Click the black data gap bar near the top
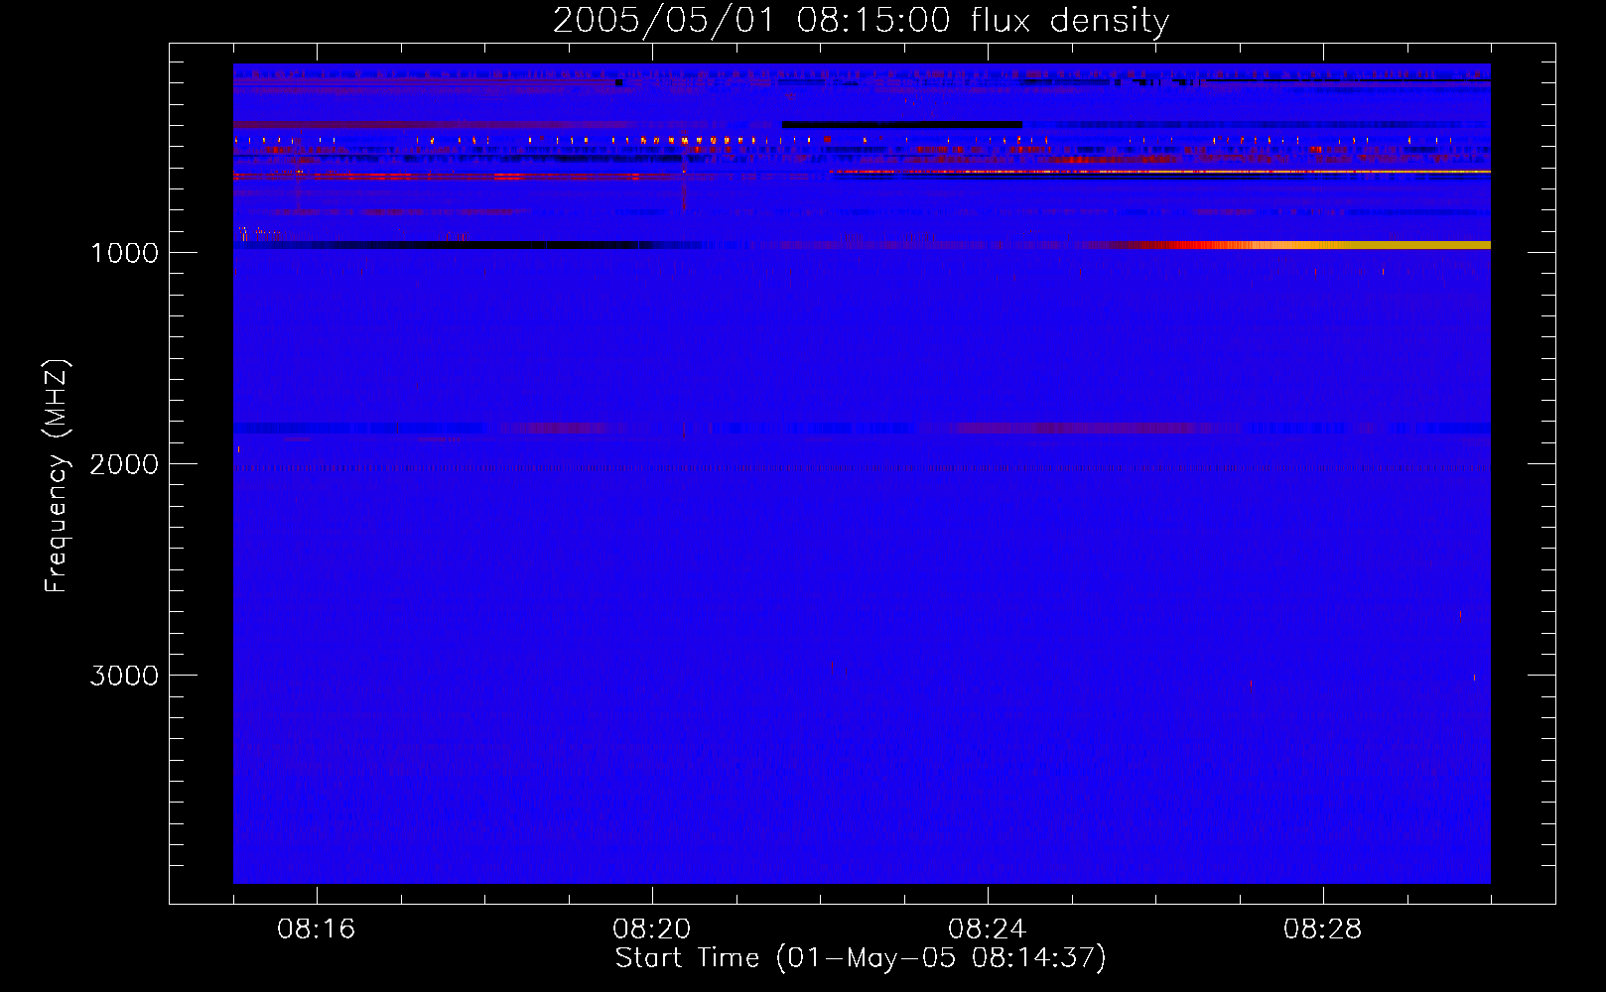The height and width of the screenshot is (992, 1606). (x=901, y=125)
